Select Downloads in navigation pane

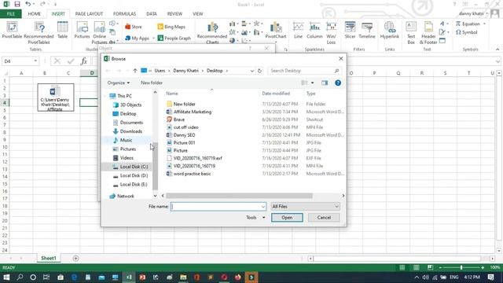(127, 131)
